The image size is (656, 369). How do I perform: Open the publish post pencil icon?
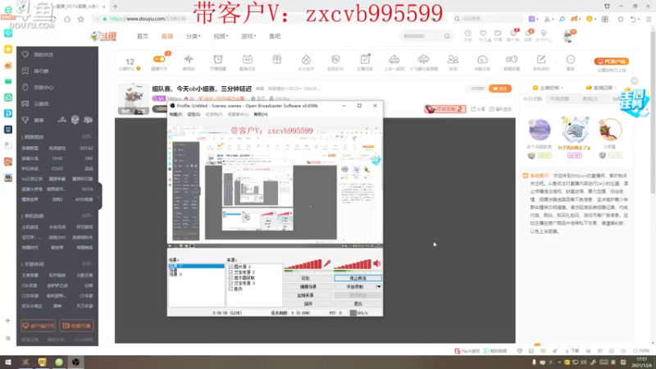(x=541, y=59)
